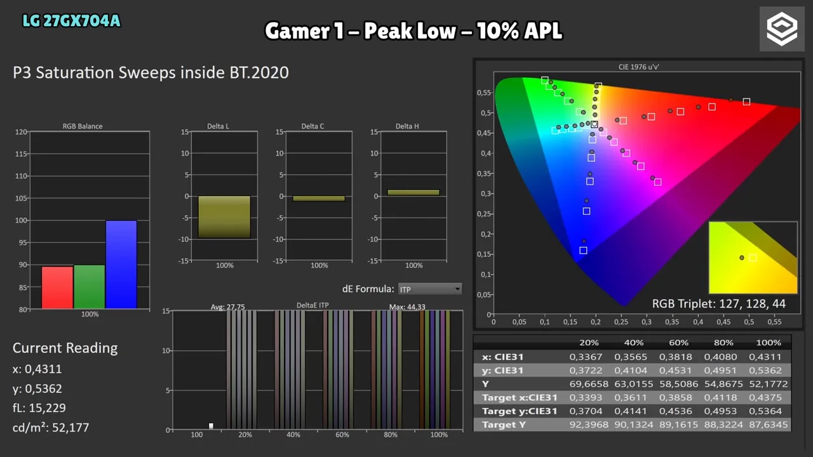Click the small white bar above 100 in DeltaE chart
Viewport: 813px width, 457px height.
(x=211, y=426)
